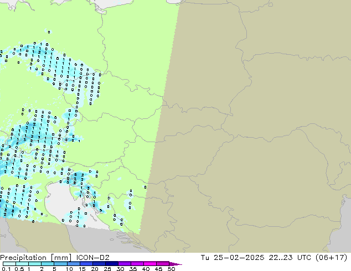The image size is (351, 271).
Task: Click the '50' legend scale value
Action: [171, 269]
